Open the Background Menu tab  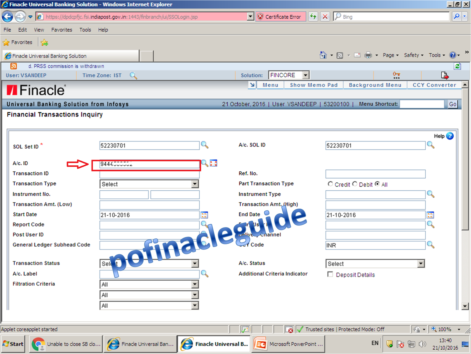pos(375,85)
